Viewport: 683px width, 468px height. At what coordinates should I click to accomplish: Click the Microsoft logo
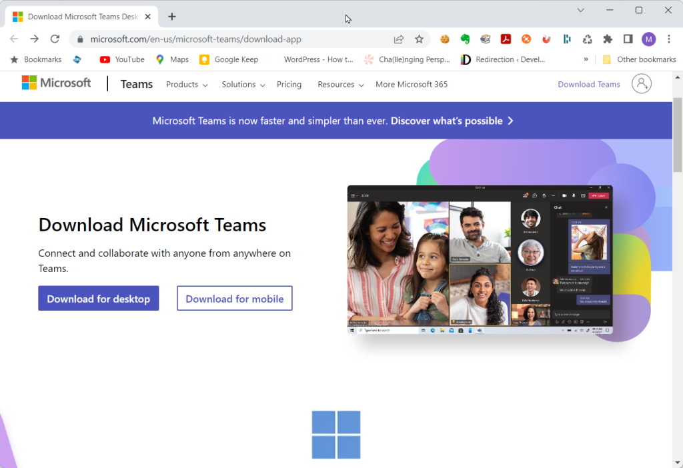pos(56,83)
